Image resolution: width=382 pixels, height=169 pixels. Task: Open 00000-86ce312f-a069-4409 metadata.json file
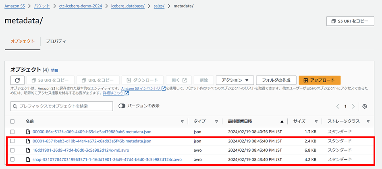click(92, 132)
